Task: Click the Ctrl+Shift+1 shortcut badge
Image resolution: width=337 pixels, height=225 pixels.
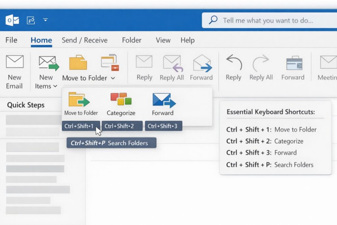Action: coord(81,126)
